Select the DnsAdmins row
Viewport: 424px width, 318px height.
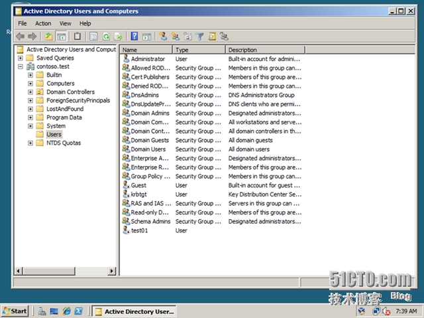point(212,95)
